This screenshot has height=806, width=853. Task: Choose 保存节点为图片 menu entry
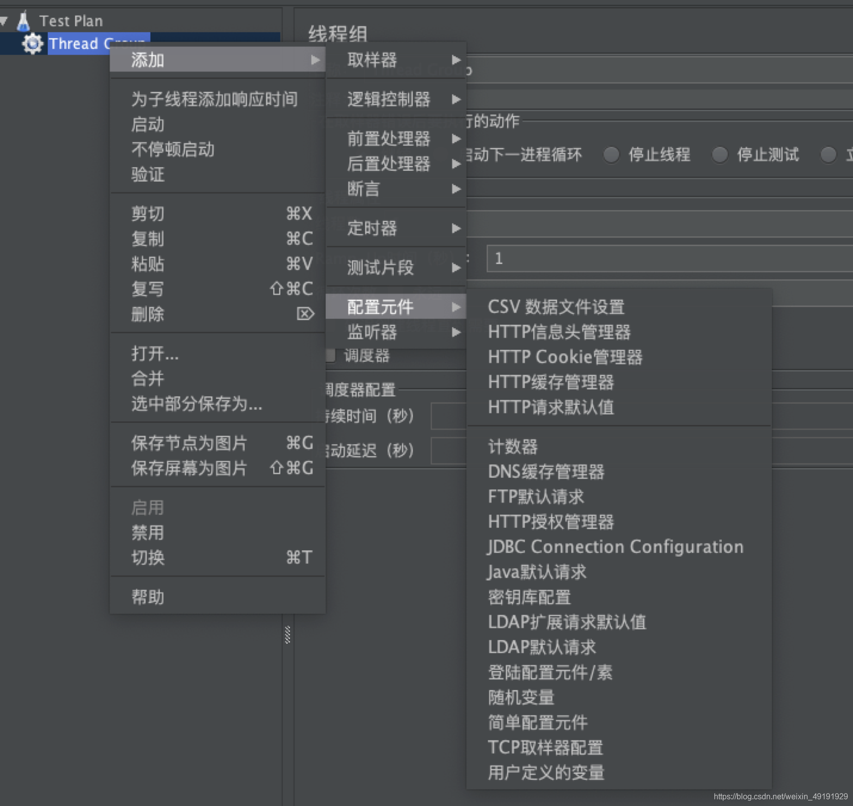coord(218,443)
